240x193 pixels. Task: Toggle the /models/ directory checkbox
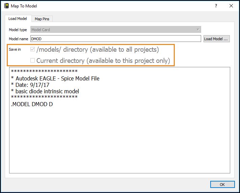pyautogui.click(x=33, y=50)
